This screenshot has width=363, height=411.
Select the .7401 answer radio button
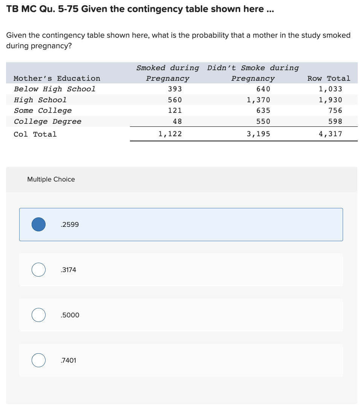tap(38, 360)
